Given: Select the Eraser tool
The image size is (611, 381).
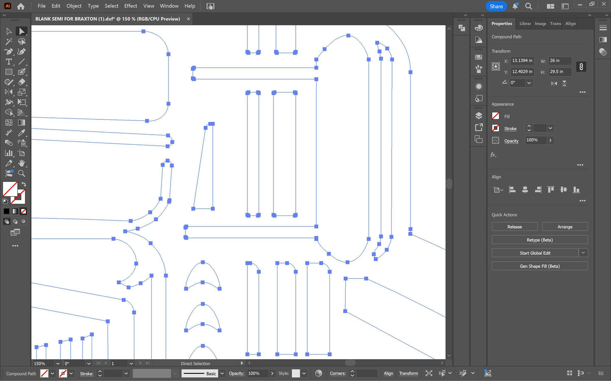Looking at the screenshot, I should coord(21,82).
